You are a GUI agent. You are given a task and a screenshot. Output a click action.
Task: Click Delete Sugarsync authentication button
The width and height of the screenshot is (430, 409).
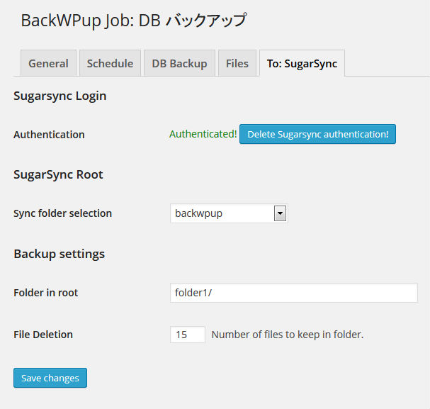point(317,134)
